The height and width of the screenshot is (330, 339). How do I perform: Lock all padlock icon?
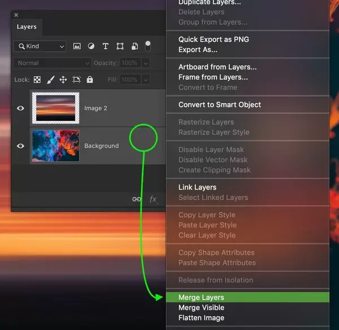coord(90,80)
